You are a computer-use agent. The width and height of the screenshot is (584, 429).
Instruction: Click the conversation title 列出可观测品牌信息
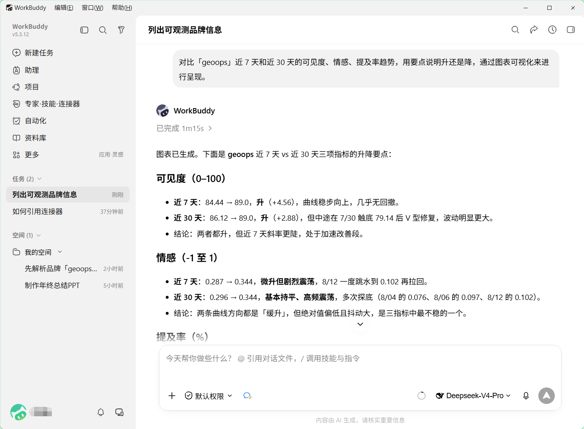[185, 30]
